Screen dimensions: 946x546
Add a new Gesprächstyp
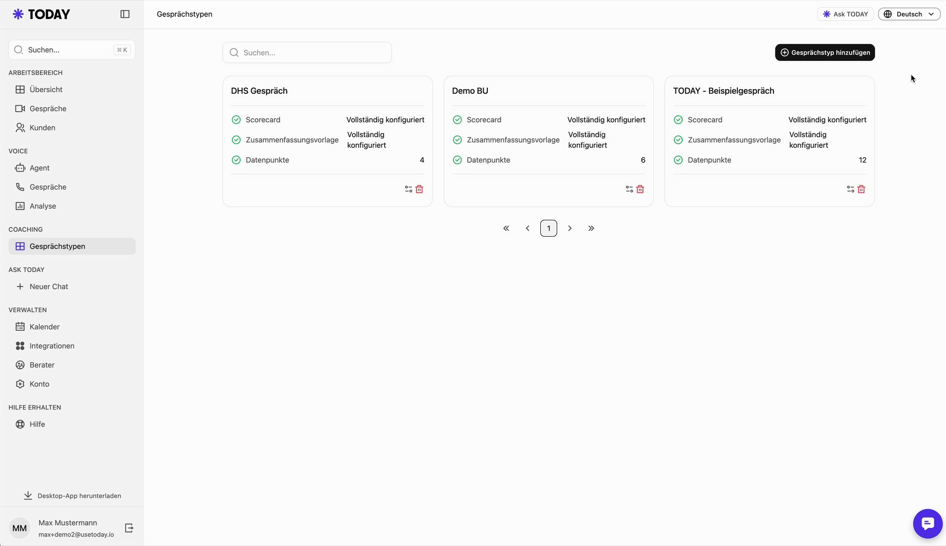pyautogui.click(x=825, y=52)
